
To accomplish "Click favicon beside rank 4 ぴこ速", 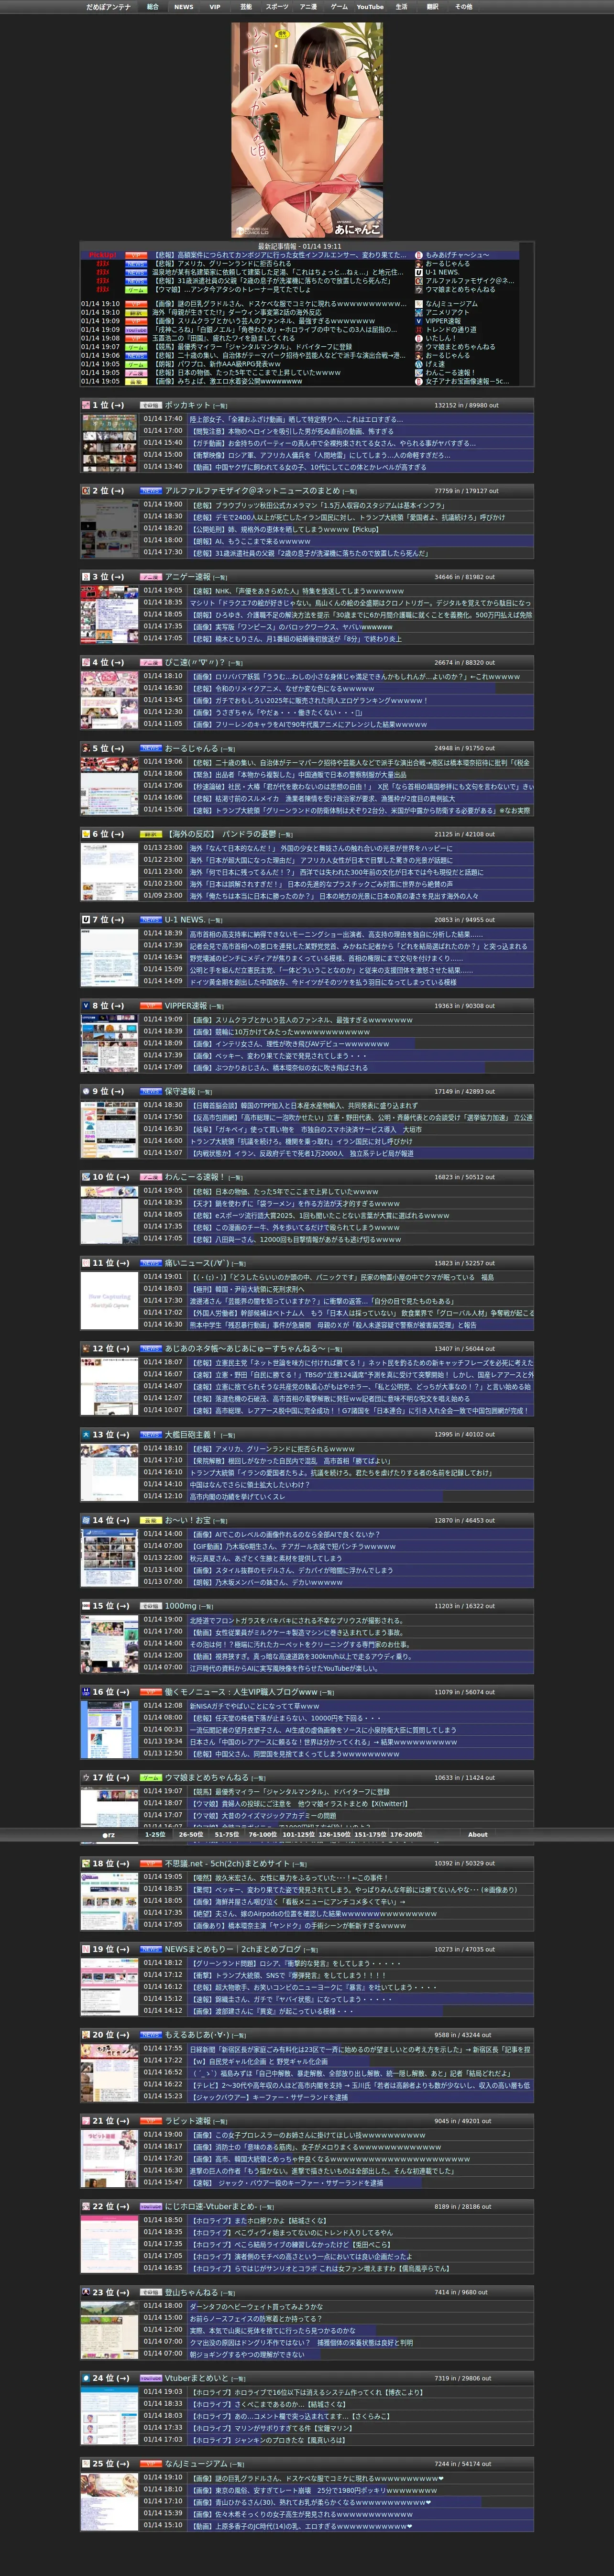I will click(86, 662).
